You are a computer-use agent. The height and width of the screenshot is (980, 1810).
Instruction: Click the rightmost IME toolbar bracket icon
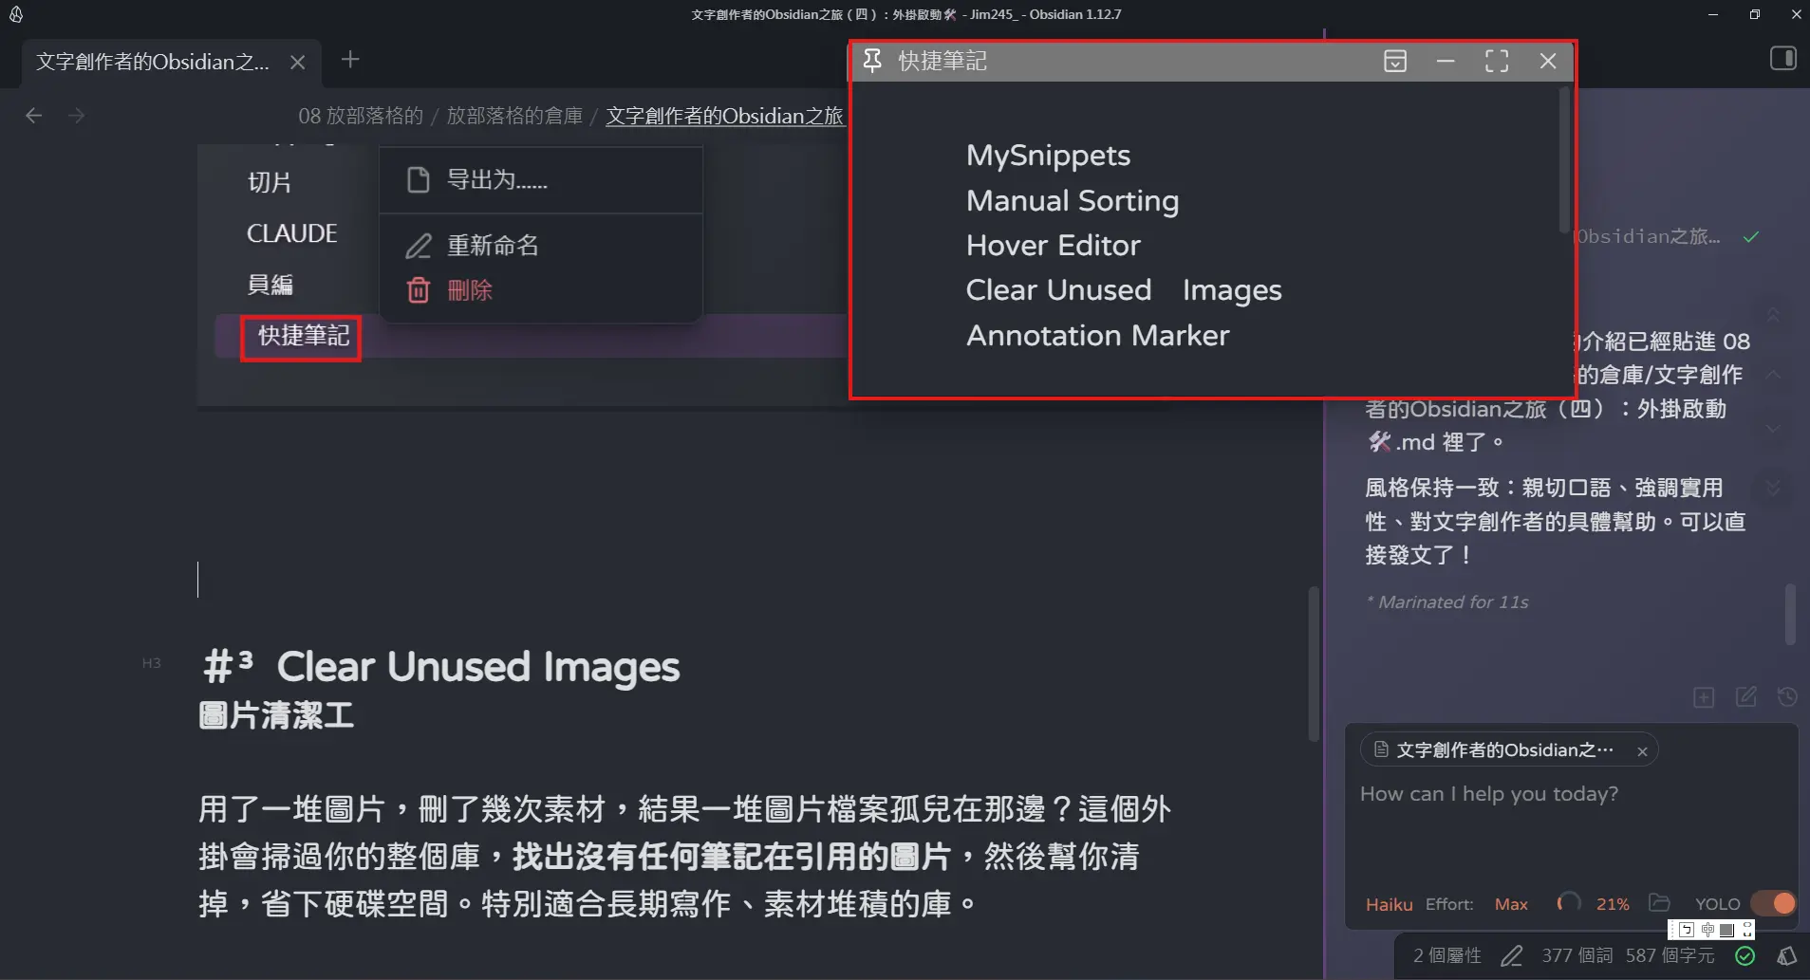click(x=1746, y=930)
